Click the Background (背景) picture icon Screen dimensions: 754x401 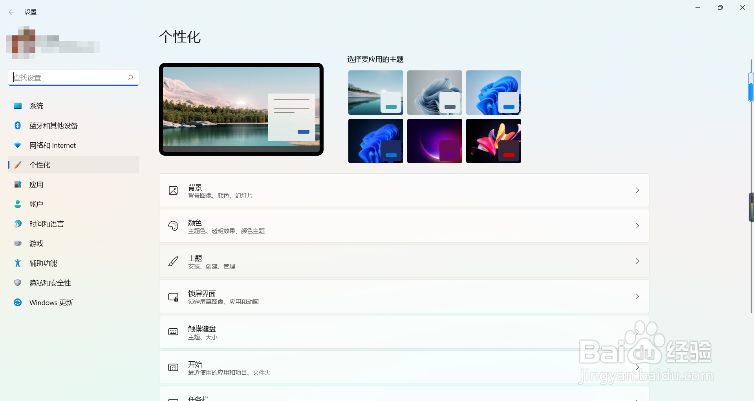[173, 191]
